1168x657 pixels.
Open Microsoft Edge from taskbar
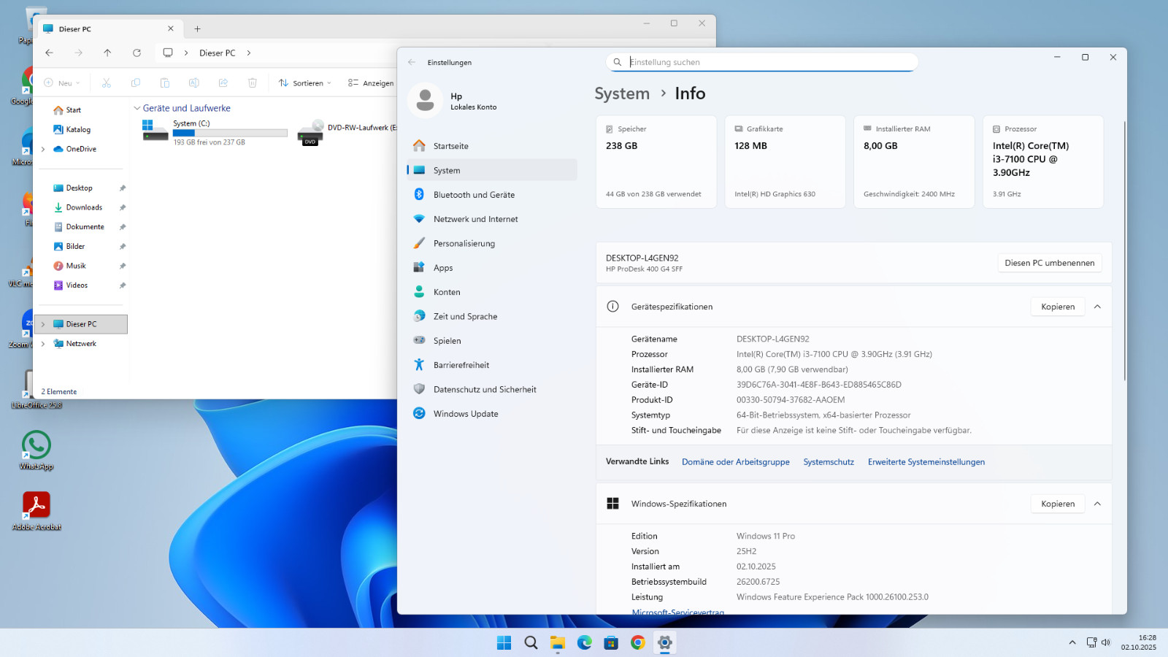[x=585, y=642]
